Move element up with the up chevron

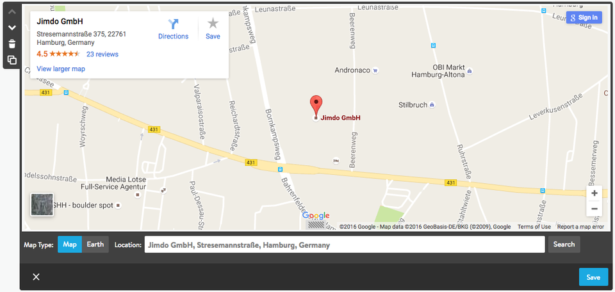(x=12, y=12)
